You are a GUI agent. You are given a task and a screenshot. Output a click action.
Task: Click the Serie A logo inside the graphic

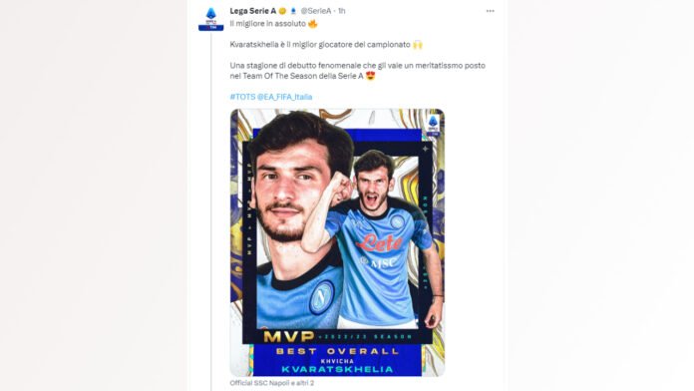click(x=433, y=125)
